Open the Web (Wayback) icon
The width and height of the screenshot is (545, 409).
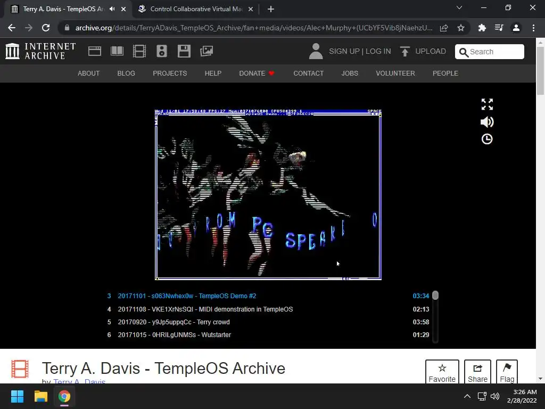pos(95,51)
